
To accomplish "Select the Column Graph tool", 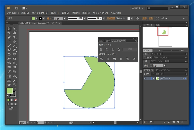I will [14, 76].
